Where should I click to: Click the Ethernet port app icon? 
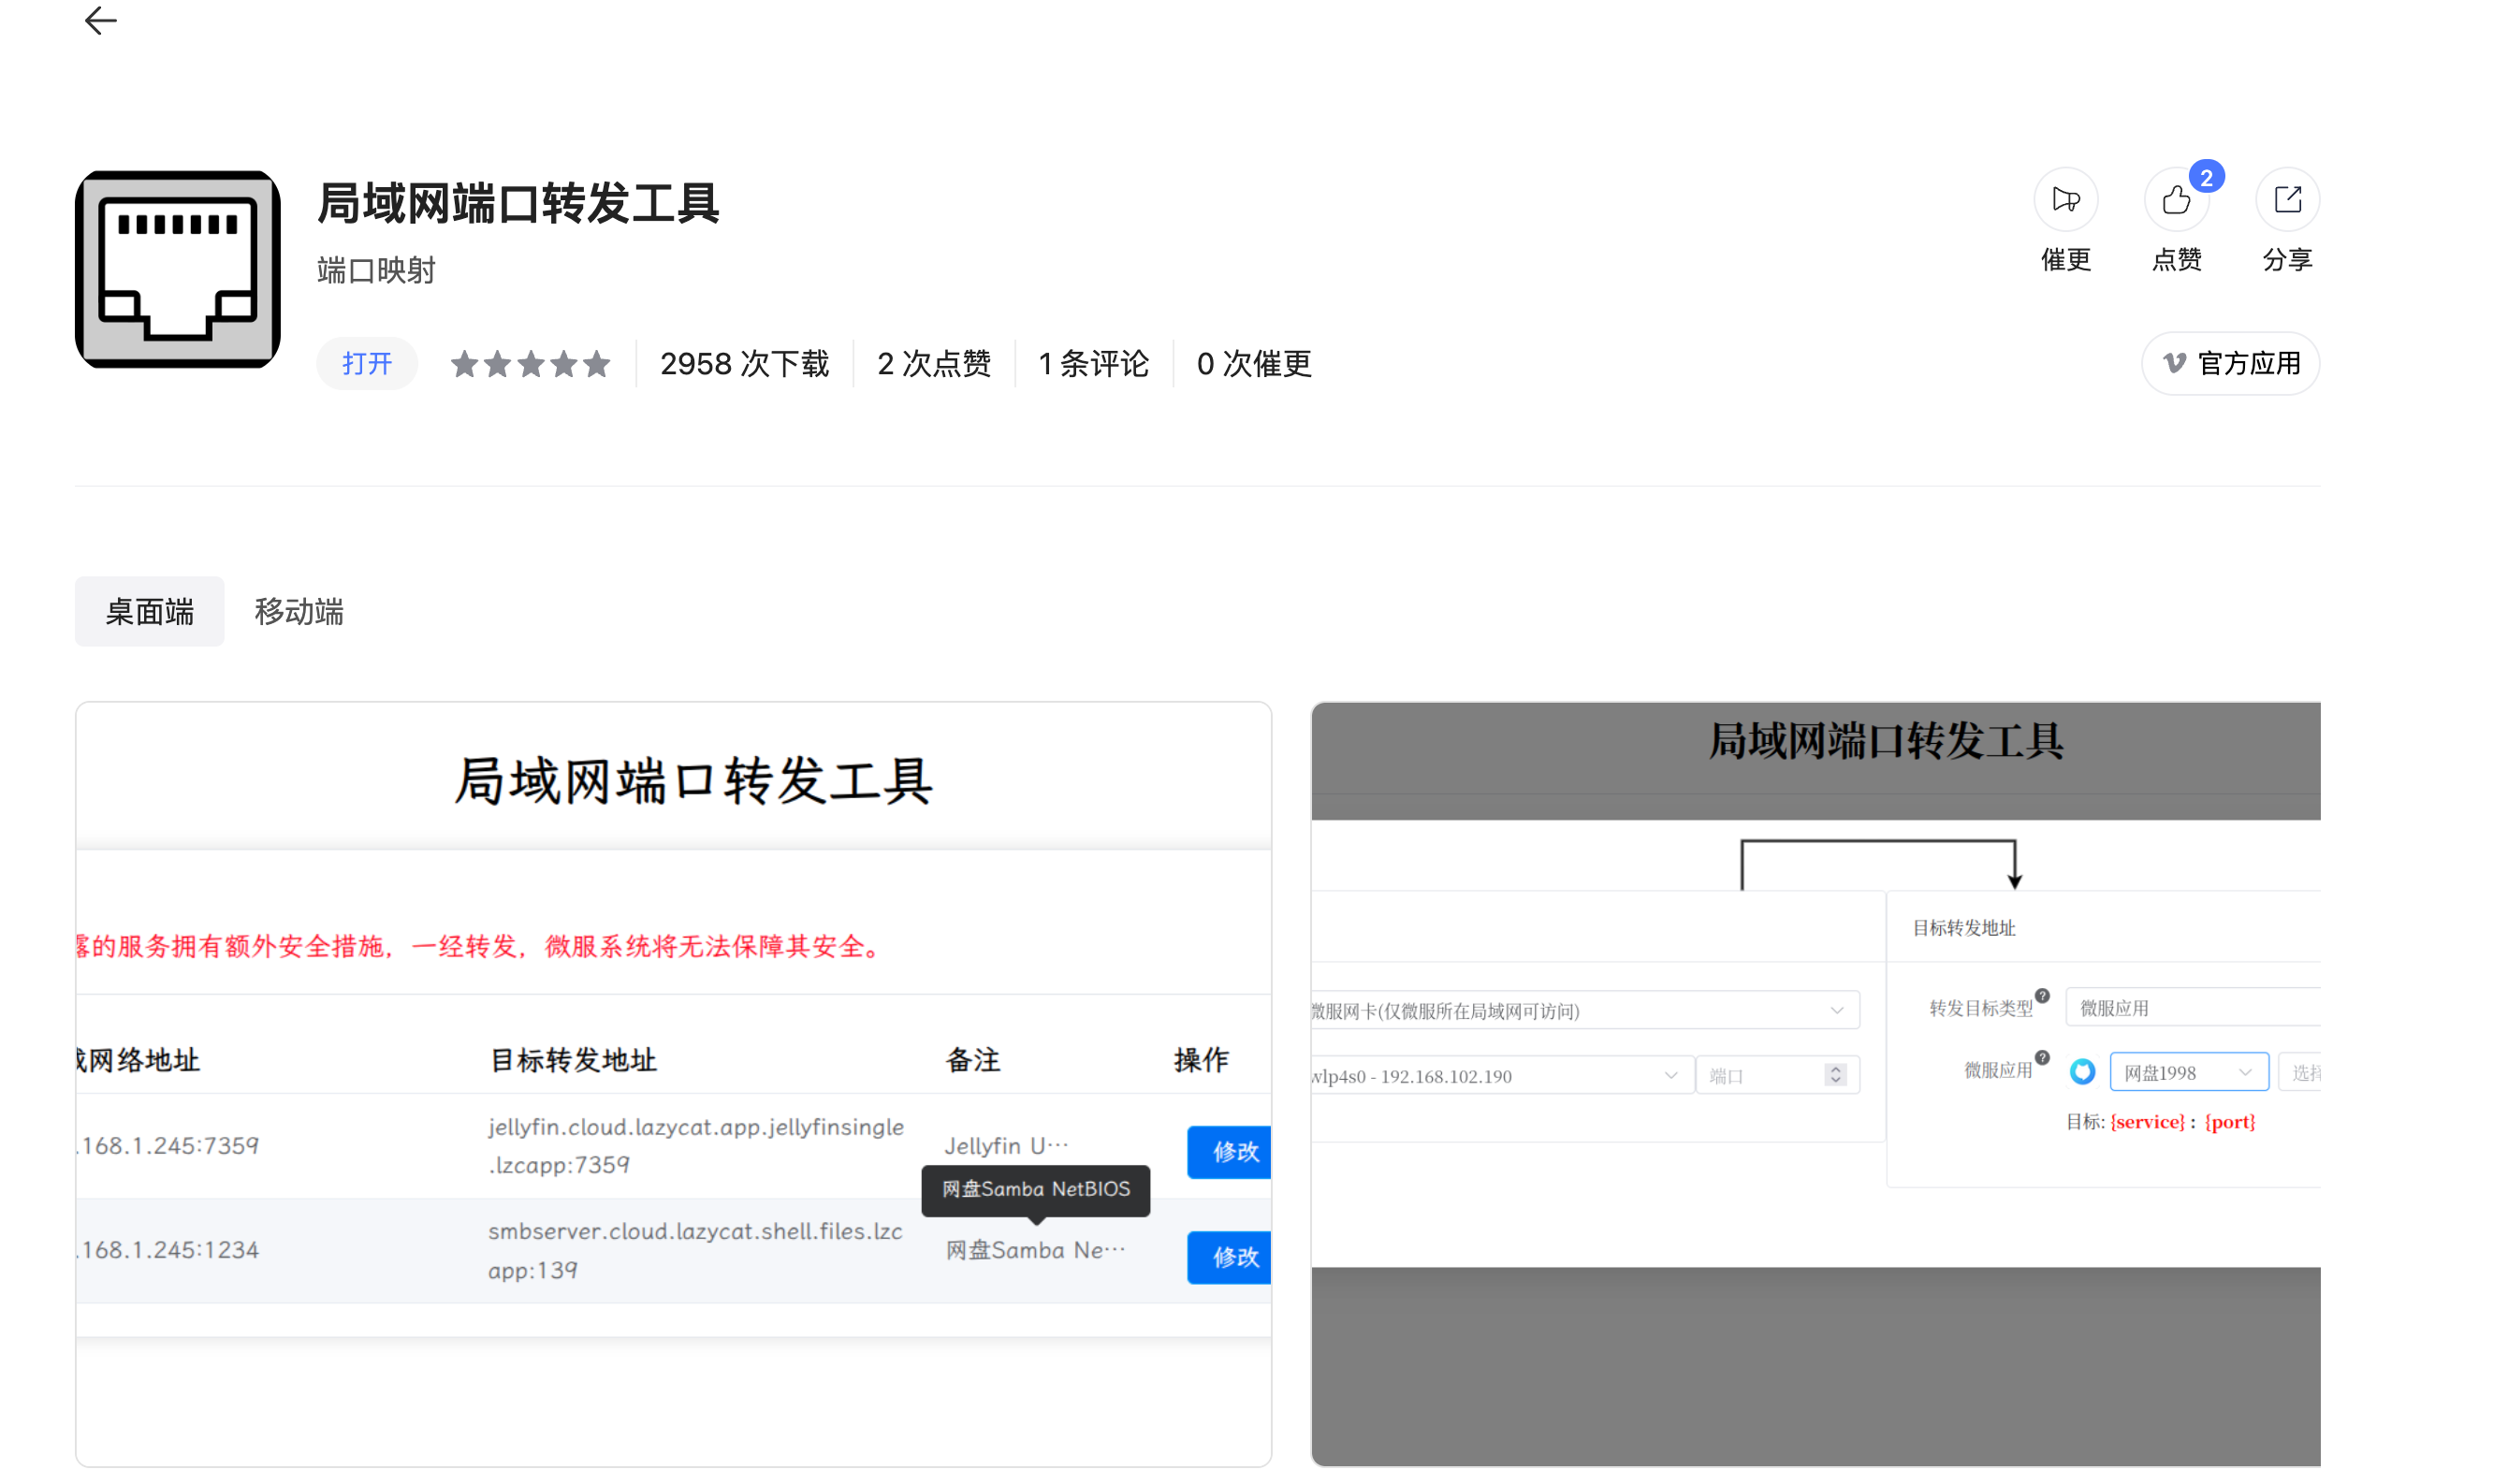tap(178, 269)
